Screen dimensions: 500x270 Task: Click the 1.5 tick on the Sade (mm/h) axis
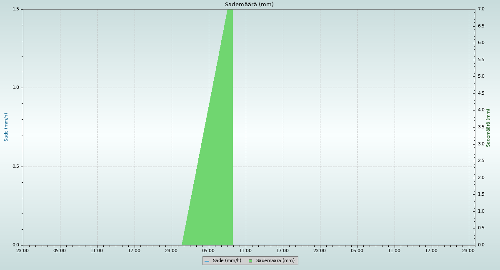point(16,9)
